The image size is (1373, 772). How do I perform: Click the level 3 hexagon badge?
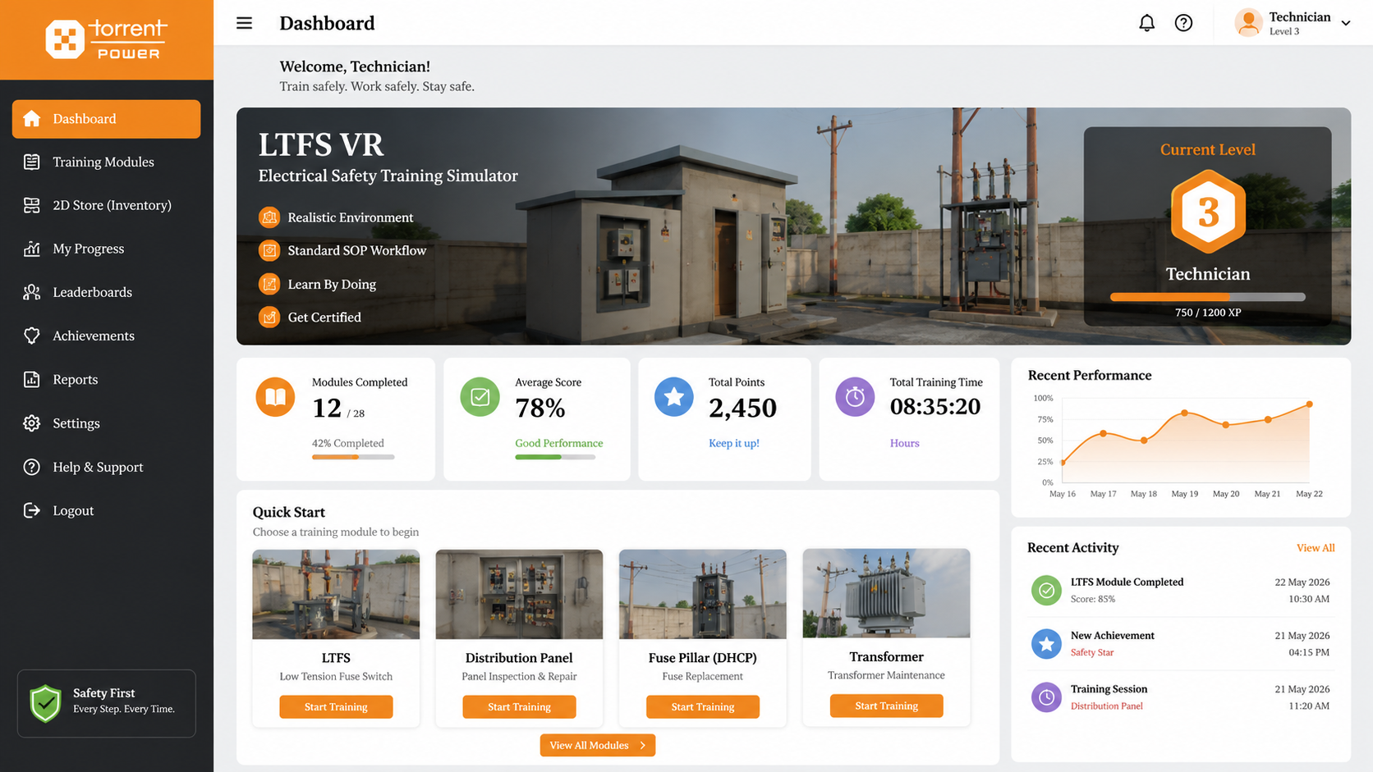(x=1208, y=212)
